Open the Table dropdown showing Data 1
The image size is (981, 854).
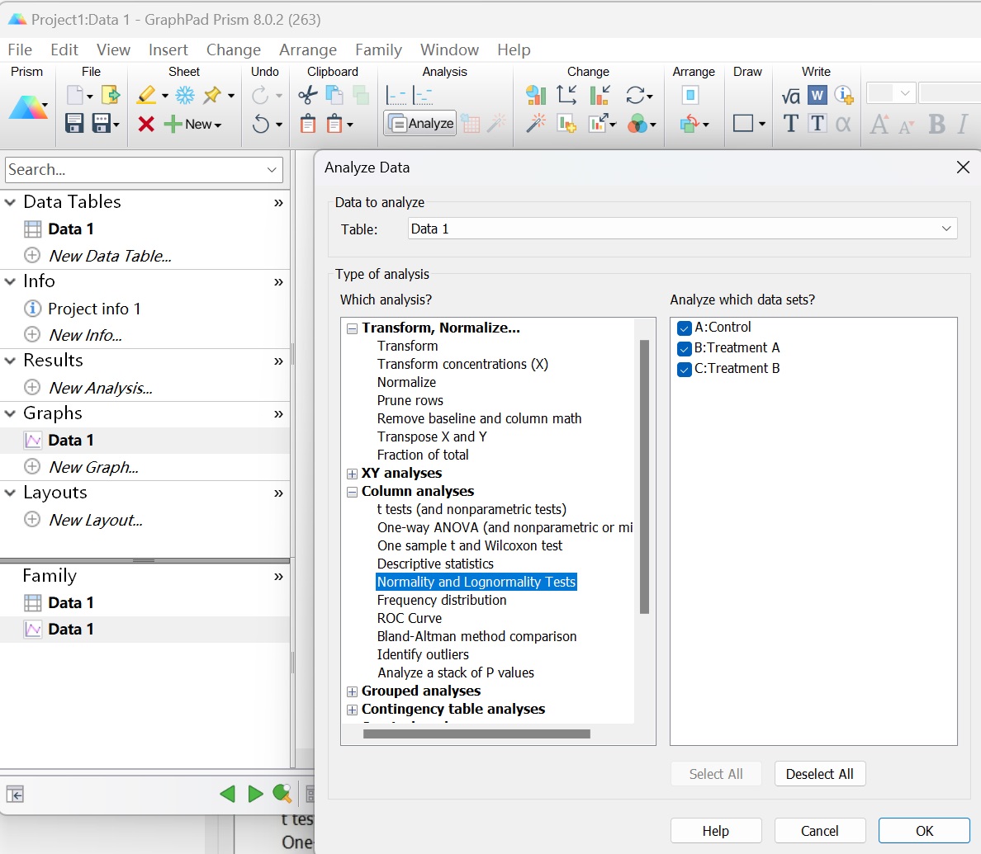click(x=682, y=229)
